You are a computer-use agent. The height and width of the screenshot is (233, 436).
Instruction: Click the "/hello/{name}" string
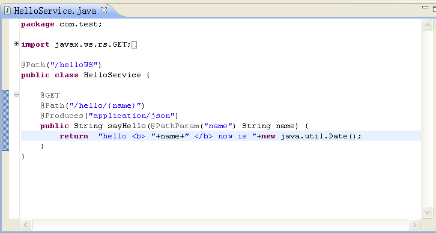[x=105, y=105]
